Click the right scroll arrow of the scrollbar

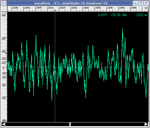146,124
